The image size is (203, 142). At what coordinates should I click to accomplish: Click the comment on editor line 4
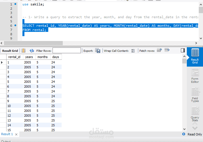pos(110,17)
